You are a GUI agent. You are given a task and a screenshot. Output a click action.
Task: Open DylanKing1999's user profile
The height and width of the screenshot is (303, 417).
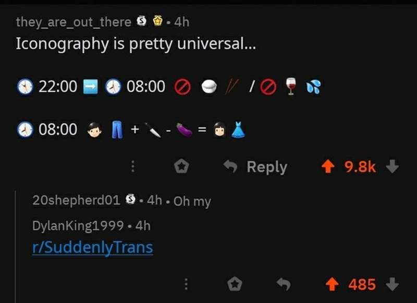tap(78, 226)
